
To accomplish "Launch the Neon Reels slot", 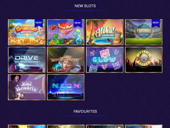I will [66, 87].
